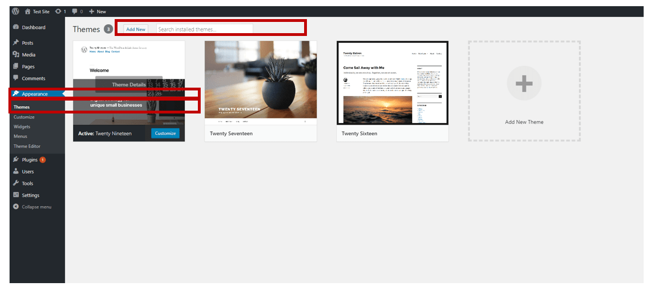Open the Settings menu
This screenshot has height=291, width=656.
(x=30, y=195)
